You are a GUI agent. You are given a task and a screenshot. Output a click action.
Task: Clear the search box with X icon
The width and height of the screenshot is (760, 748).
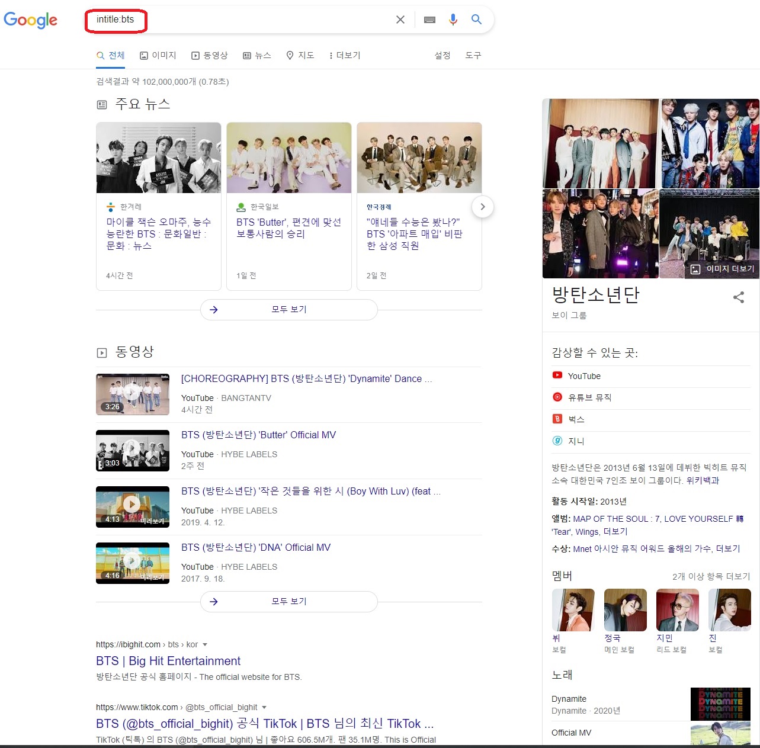click(x=400, y=20)
